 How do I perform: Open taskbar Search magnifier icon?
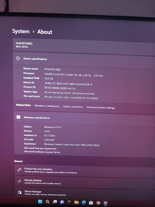pos(47,202)
